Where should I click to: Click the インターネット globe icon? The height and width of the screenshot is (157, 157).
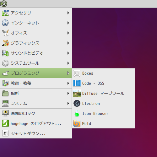pos(5,23)
